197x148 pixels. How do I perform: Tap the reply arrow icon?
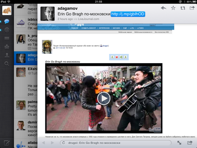[x=164, y=8]
